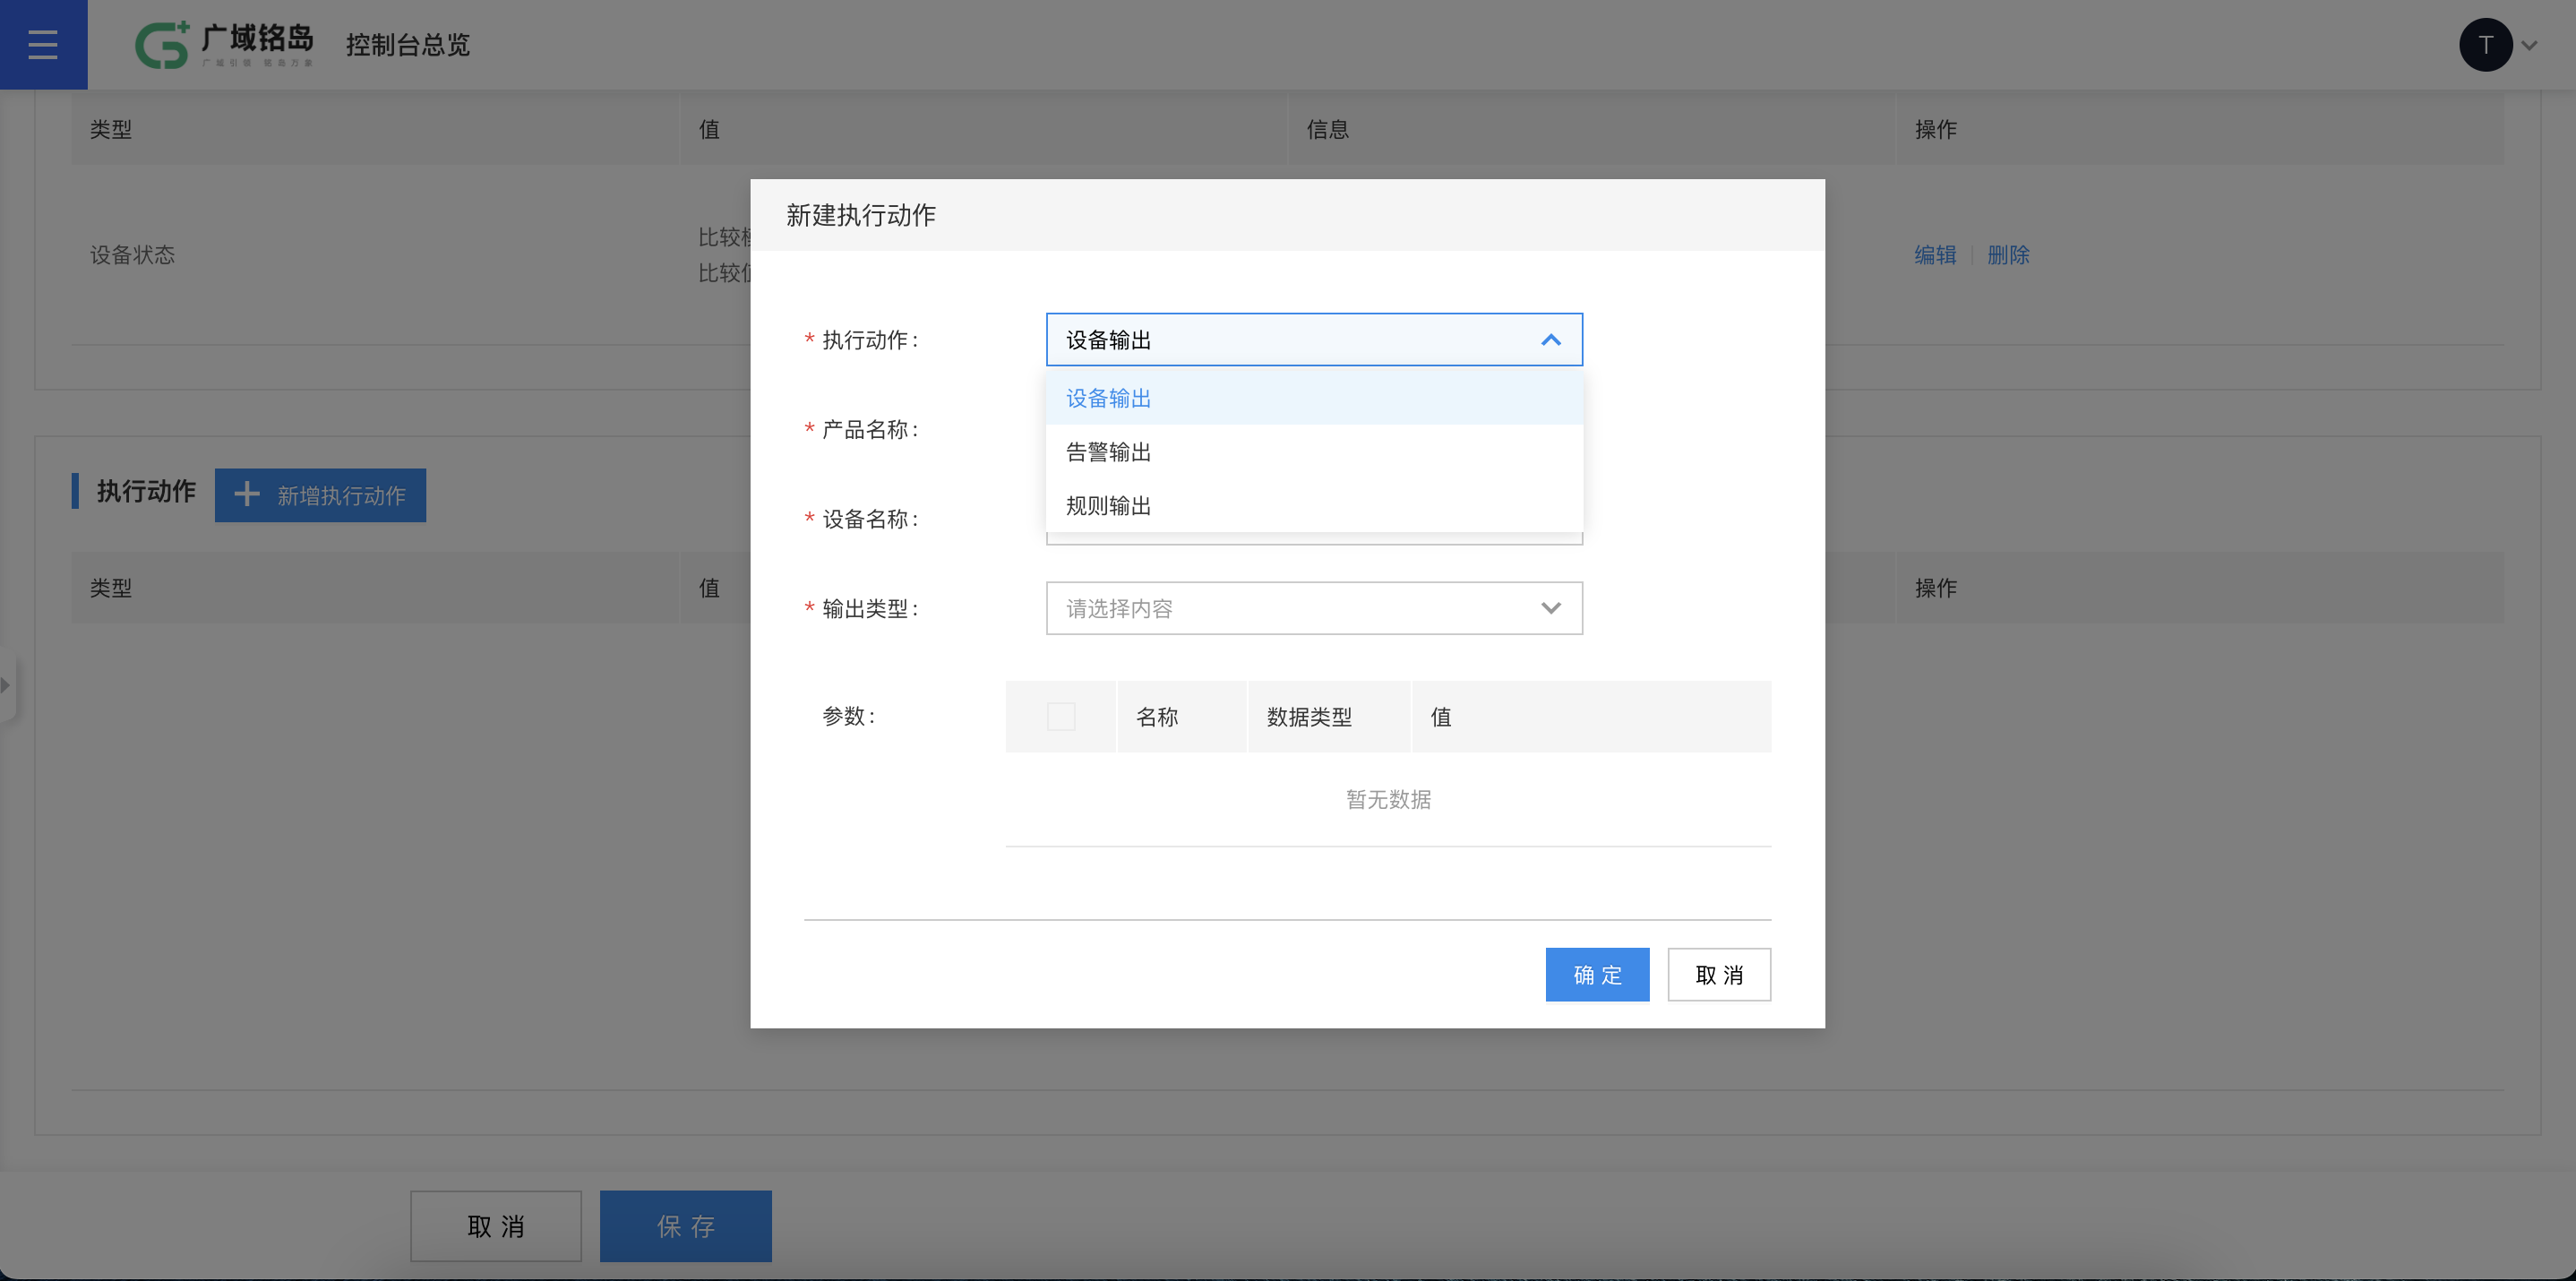Image resolution: width=2576 pixels, height=1281 pixels.
Task: Click the 广域铭岛 logo
Action: tap(224, 45)
